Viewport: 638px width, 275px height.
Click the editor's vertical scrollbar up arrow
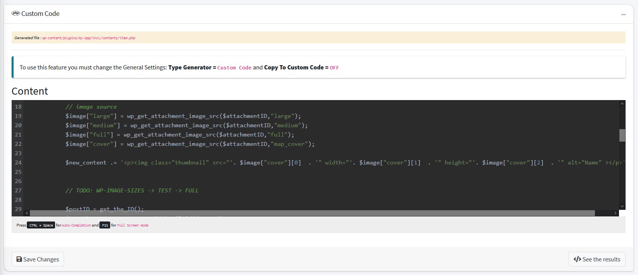[x=622, y=104]
